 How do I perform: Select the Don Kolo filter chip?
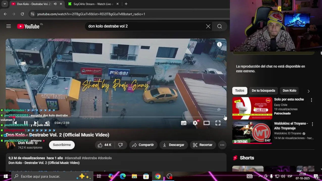click(289, 90)
